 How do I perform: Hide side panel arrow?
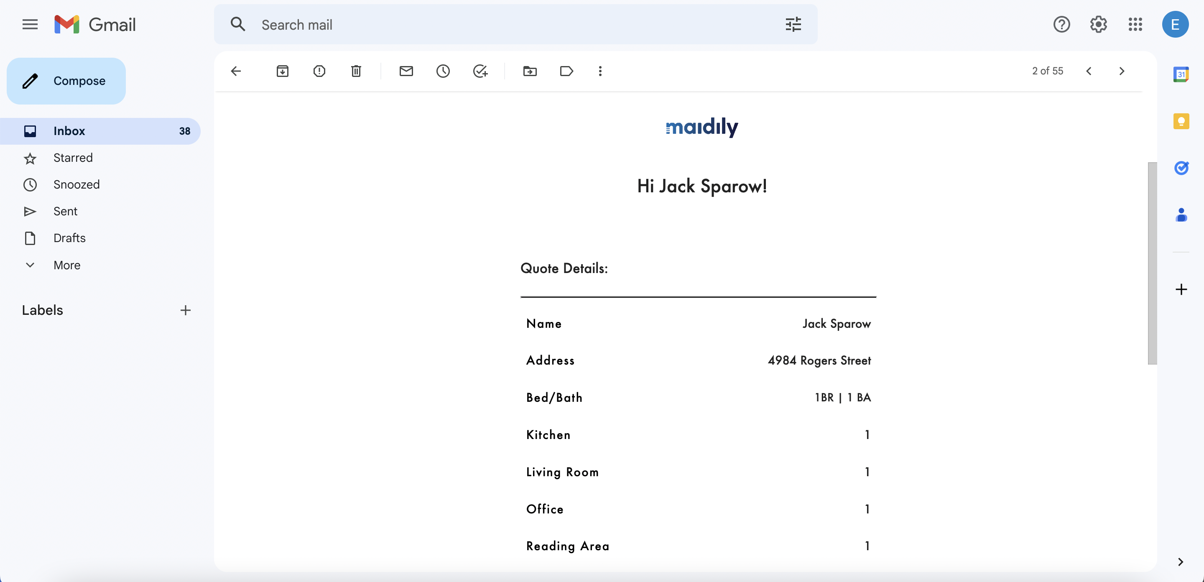(1181, 562)
